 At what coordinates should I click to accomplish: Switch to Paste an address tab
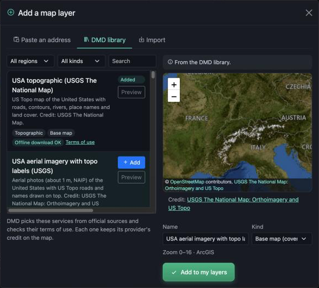tap(42, 40)
